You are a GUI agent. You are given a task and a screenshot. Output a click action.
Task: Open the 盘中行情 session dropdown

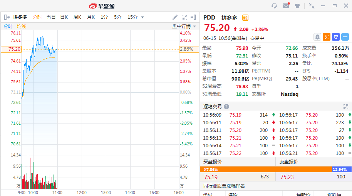click(184, 26)
